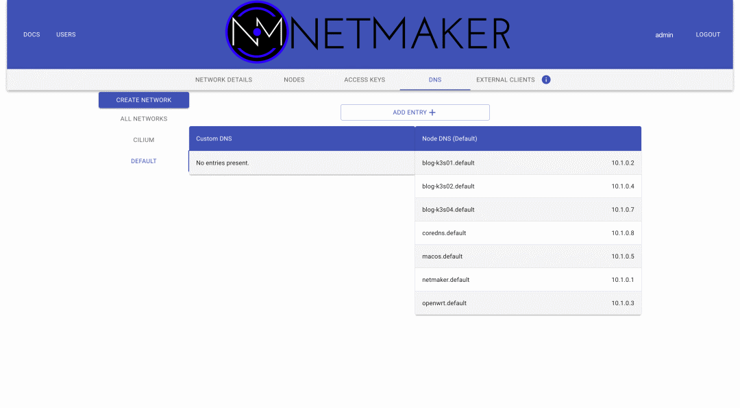Go to the External Clients tab
Viewport: 740px width, 408px height.
click(506, 80)
